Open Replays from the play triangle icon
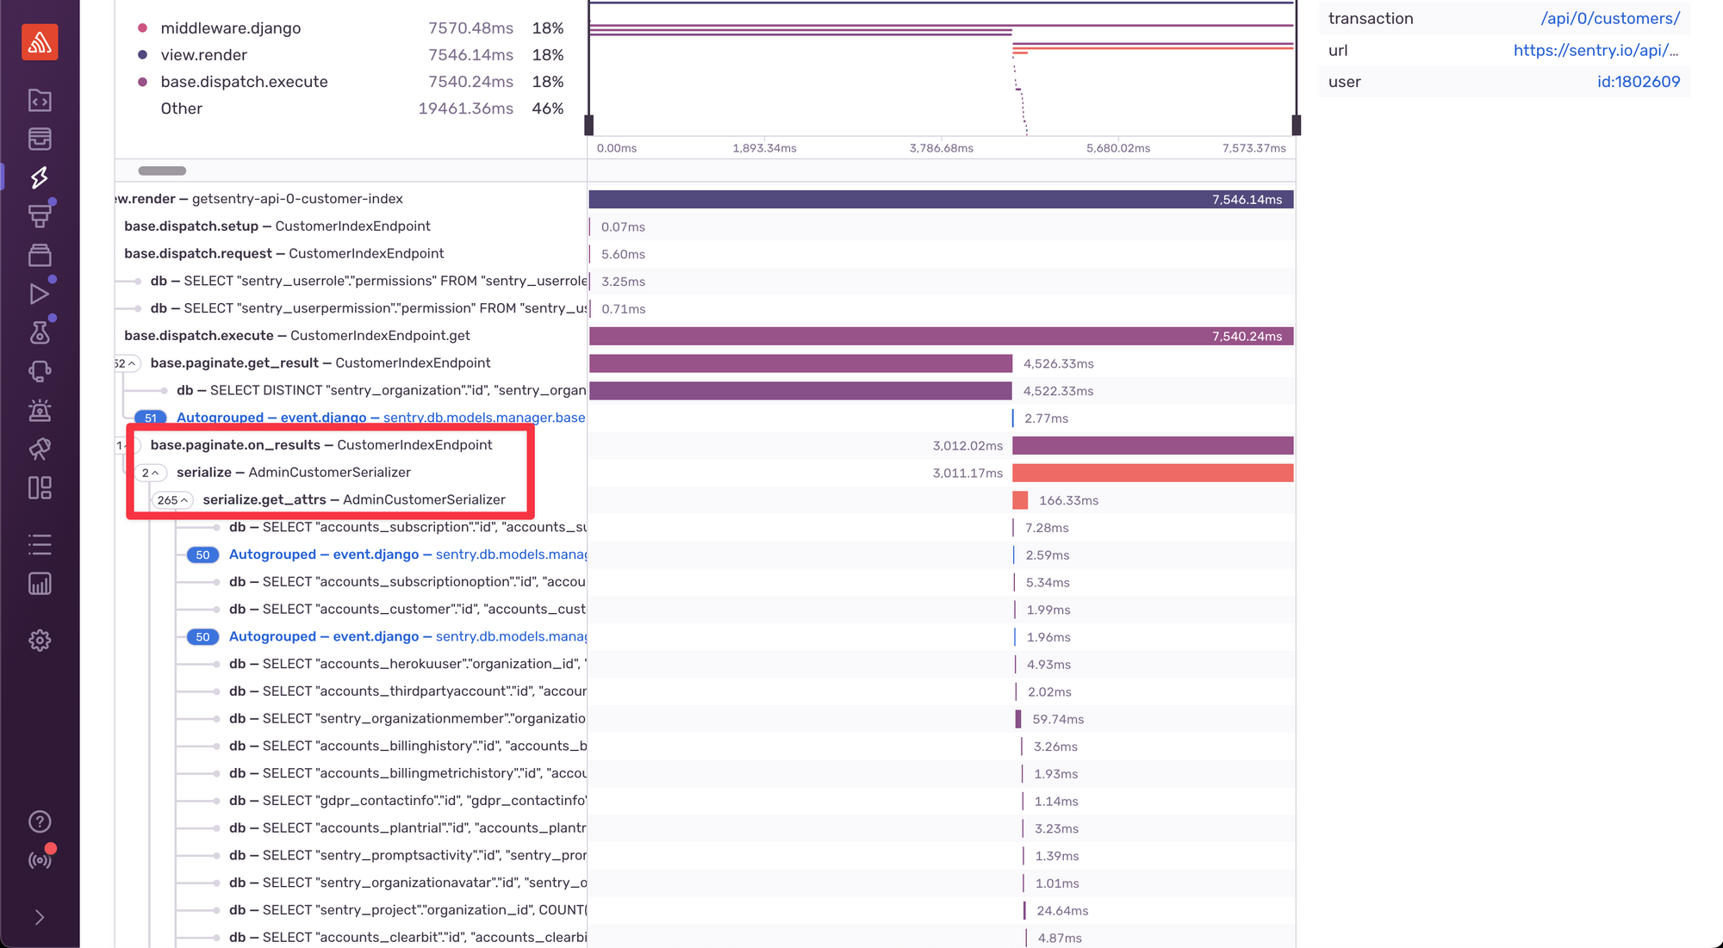The image size is (1723, 948). [40, 294]
